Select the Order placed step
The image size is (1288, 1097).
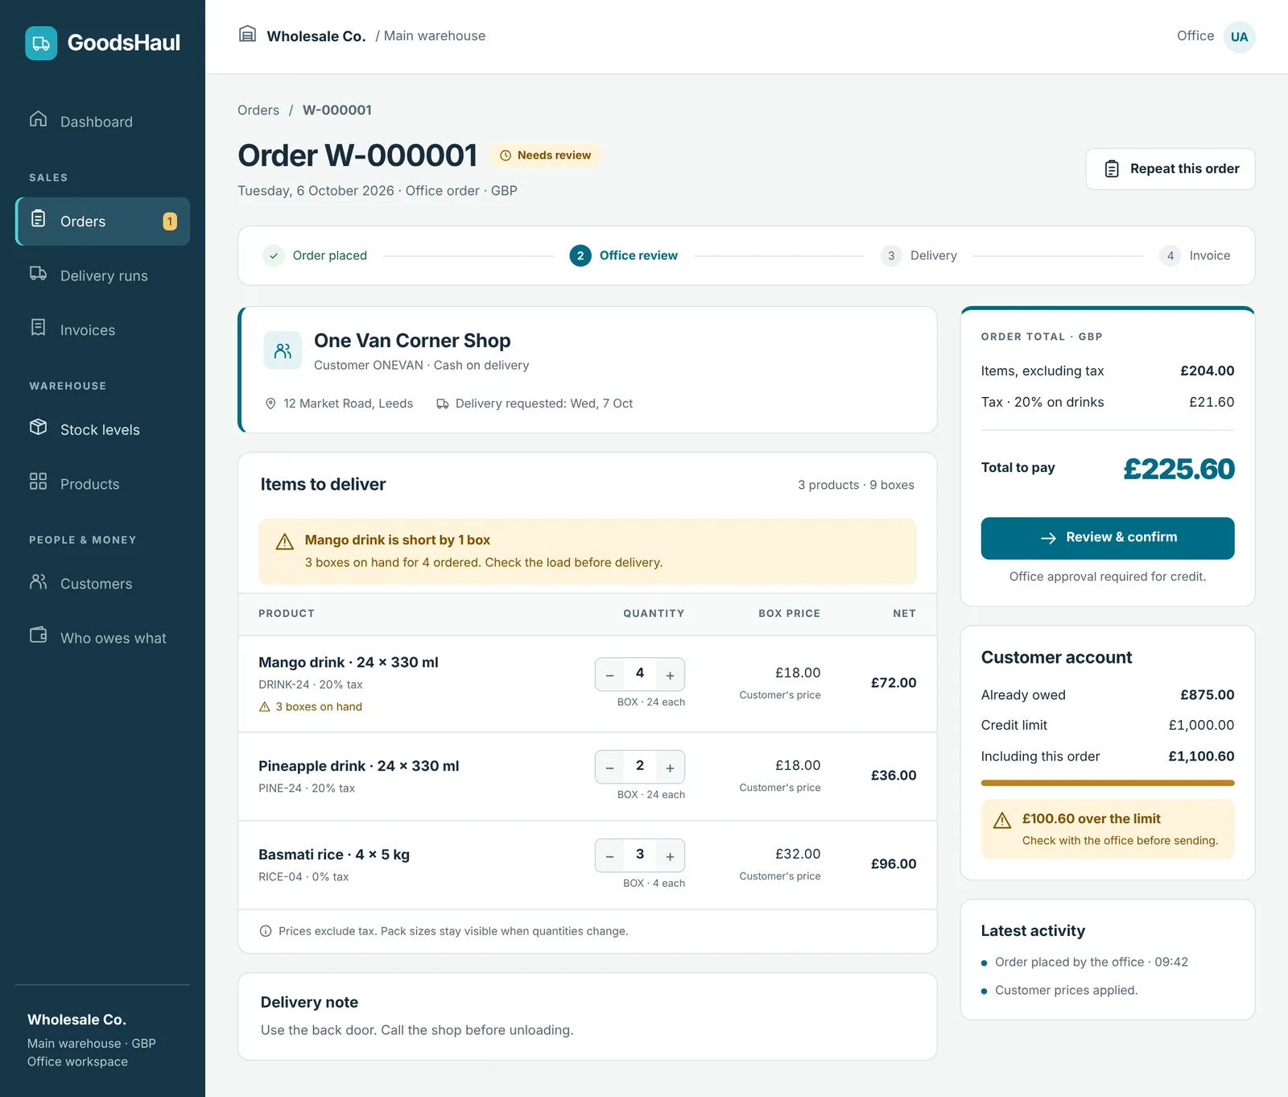[x=315, y=255]
